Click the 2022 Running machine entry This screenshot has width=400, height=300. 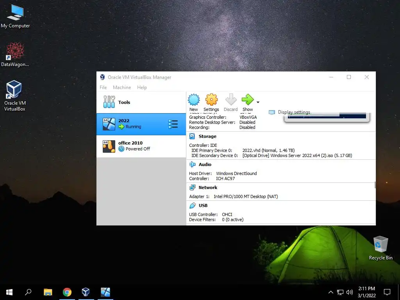coord(141,124)
